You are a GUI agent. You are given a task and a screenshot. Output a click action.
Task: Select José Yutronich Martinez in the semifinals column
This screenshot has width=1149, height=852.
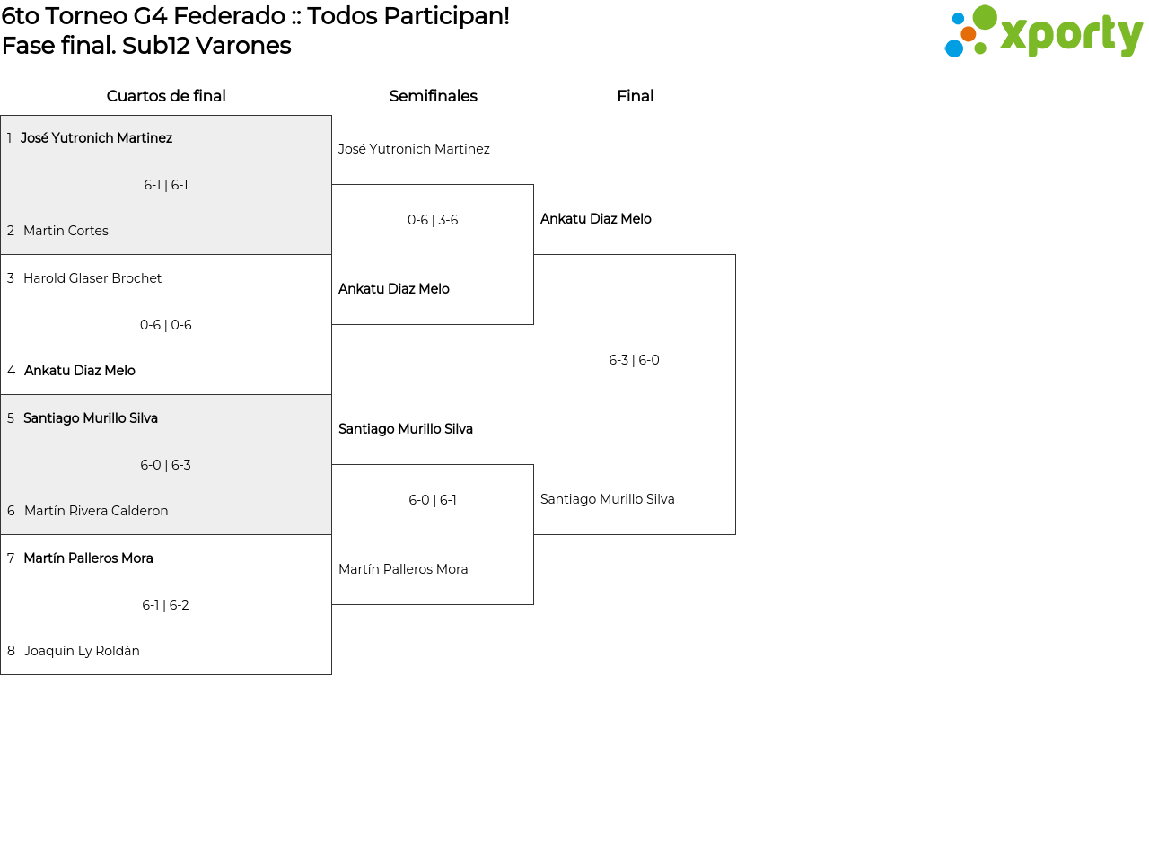[414, 149]
